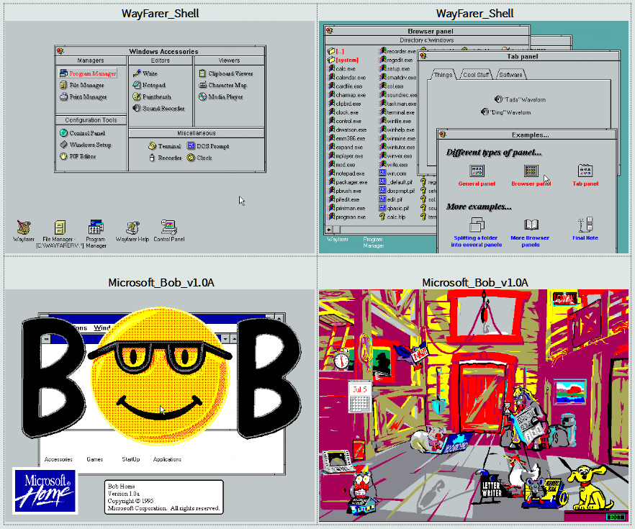
Task: Open the Applications program group
Action: pos(167,459)
